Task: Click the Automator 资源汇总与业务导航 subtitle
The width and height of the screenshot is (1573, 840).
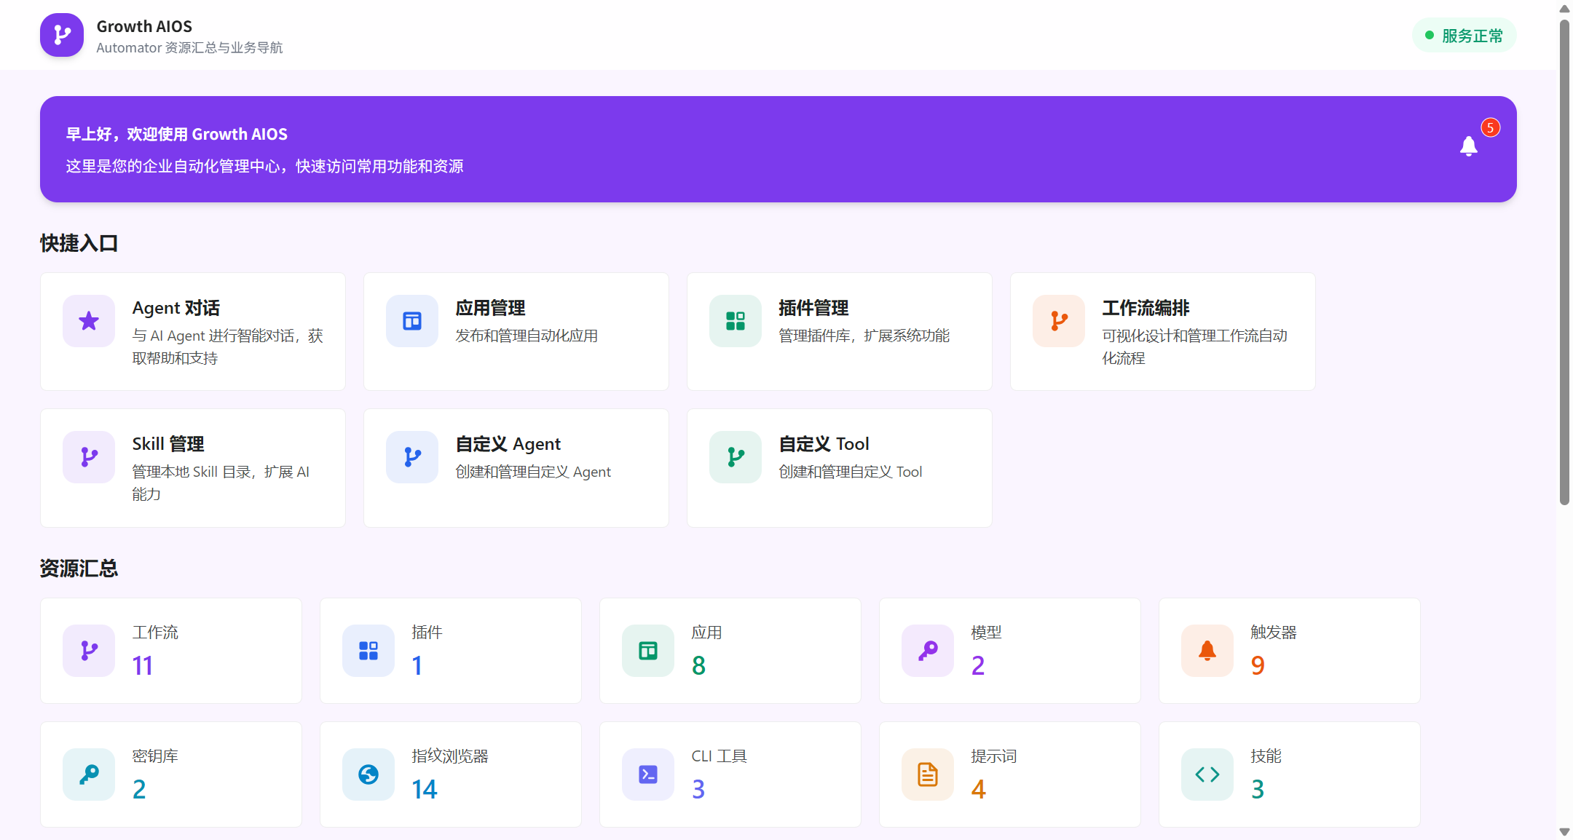Action: [189, 47]
